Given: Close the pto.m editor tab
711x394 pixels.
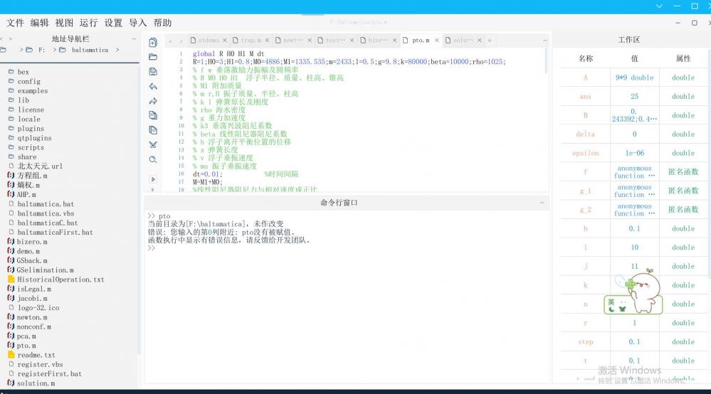Looking at the screenshot, I should [x=438, y=41].
